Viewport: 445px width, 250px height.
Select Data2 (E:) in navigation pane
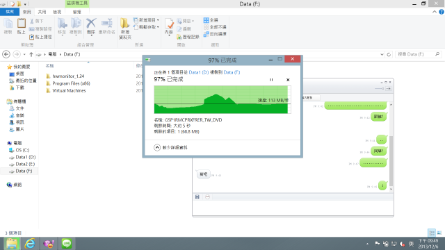[x=25, y=164]
